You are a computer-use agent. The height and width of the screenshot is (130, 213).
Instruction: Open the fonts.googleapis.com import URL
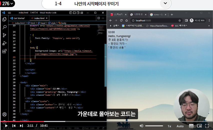60,27
